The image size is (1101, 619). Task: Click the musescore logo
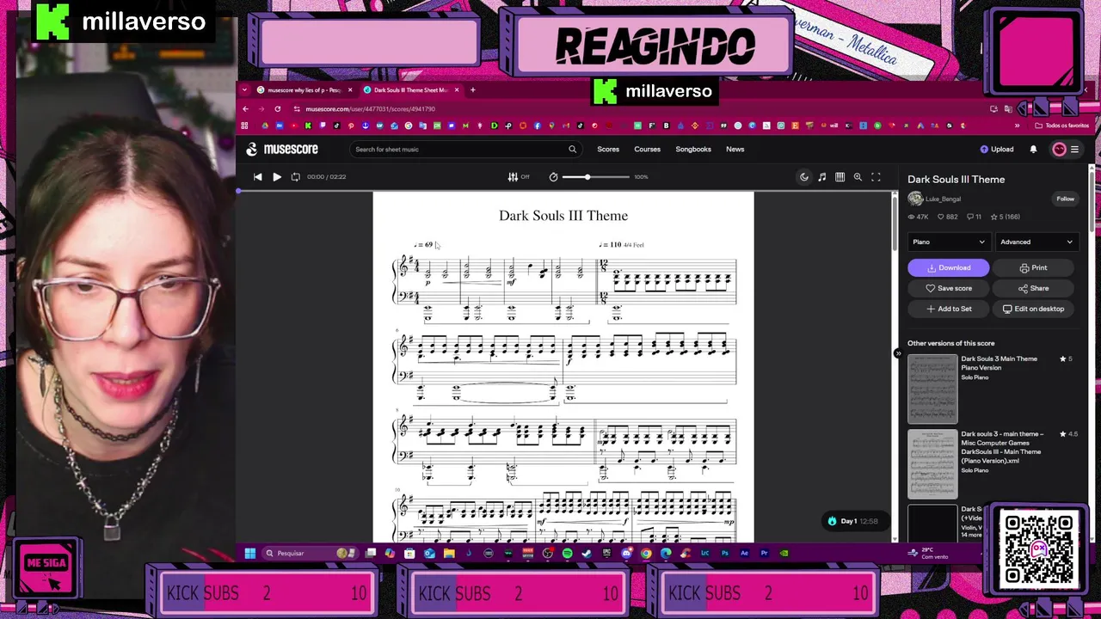click(282, 149)
